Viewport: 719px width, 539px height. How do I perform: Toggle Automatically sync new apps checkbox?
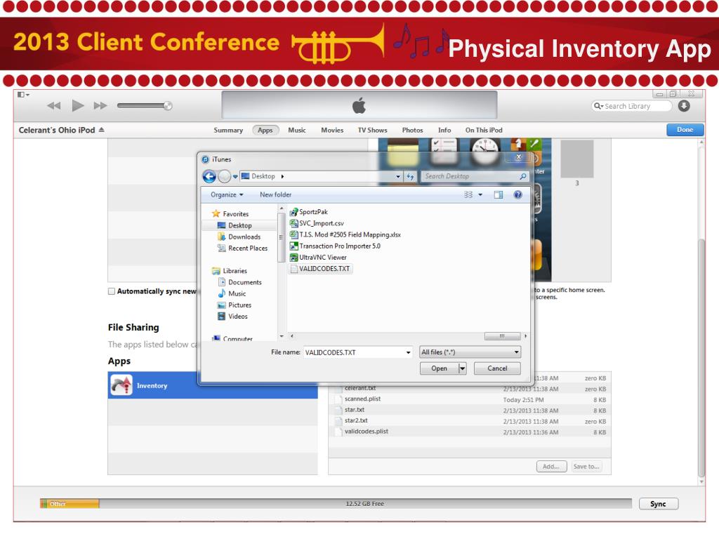pyautogui.click(x=112, y=291)
